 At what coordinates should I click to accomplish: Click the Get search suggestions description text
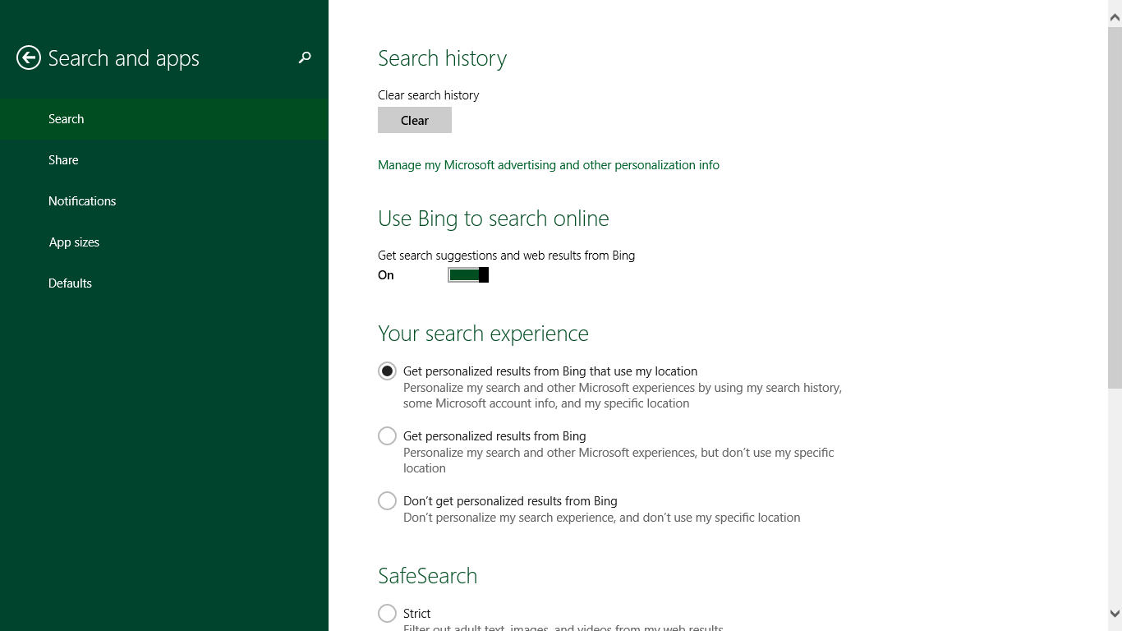click(x=506, y=256)
